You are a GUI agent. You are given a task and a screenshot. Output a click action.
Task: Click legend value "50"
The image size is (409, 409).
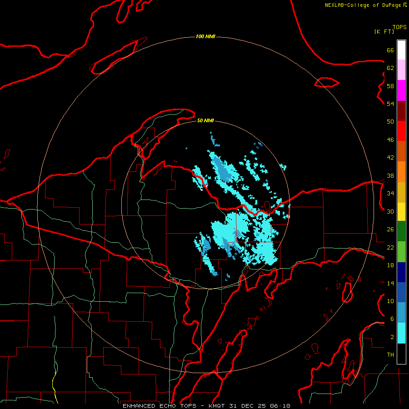[x=390, y=122]
